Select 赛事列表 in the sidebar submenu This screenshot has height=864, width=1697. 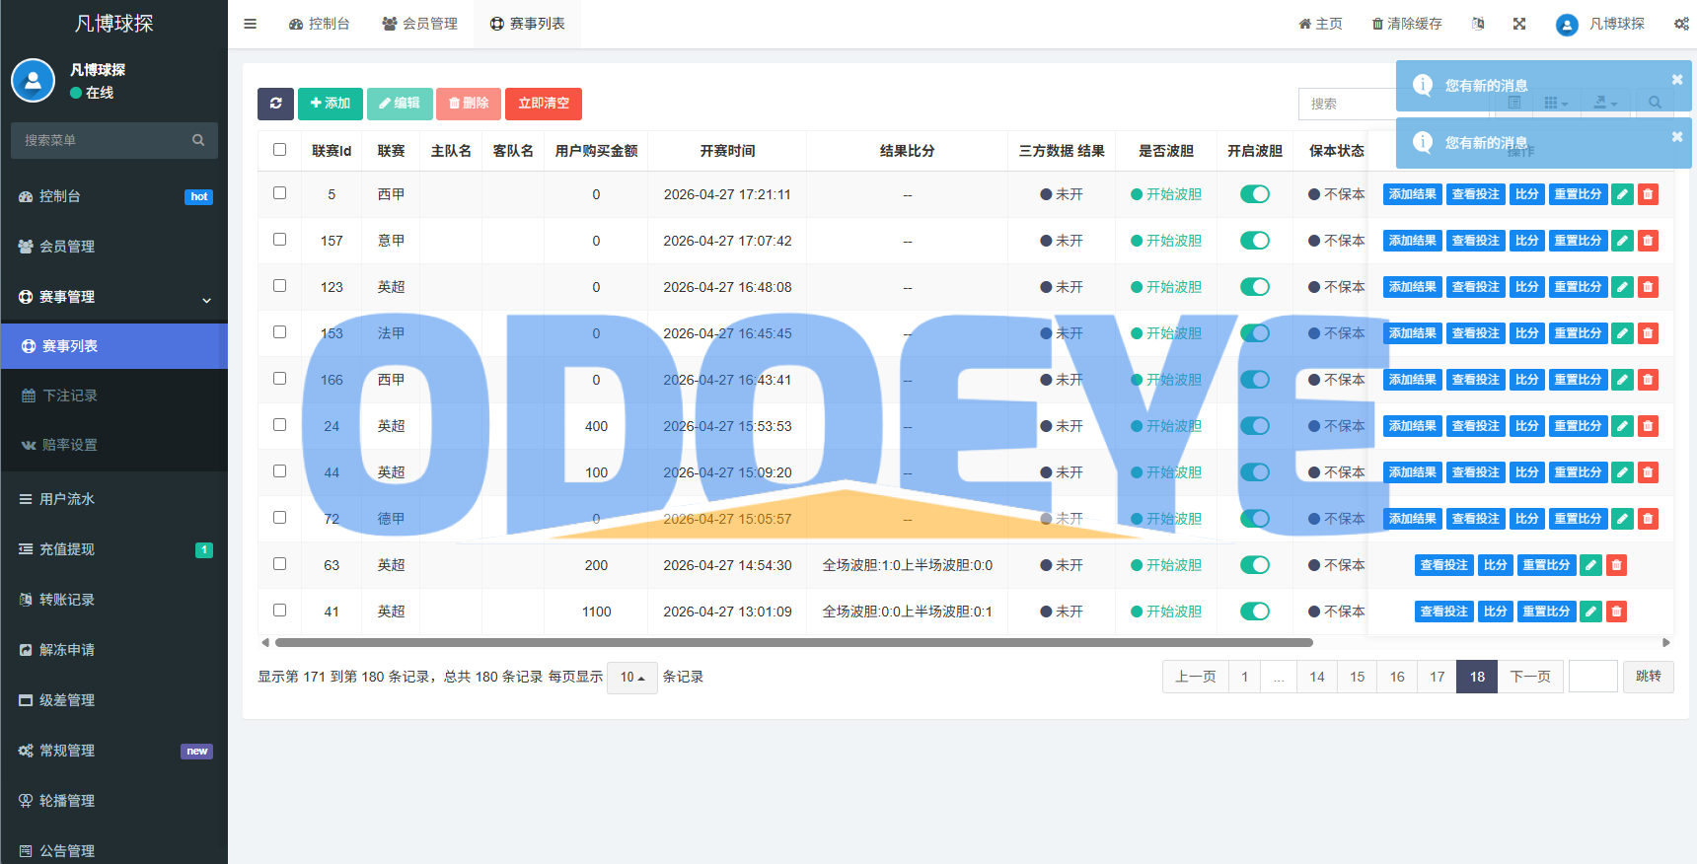[114, 346]
